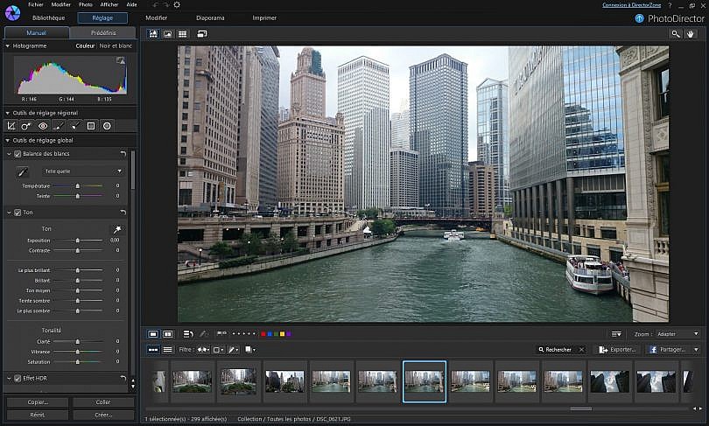
Task: Select the red-eye removal tool
Action: pos(43,126)
